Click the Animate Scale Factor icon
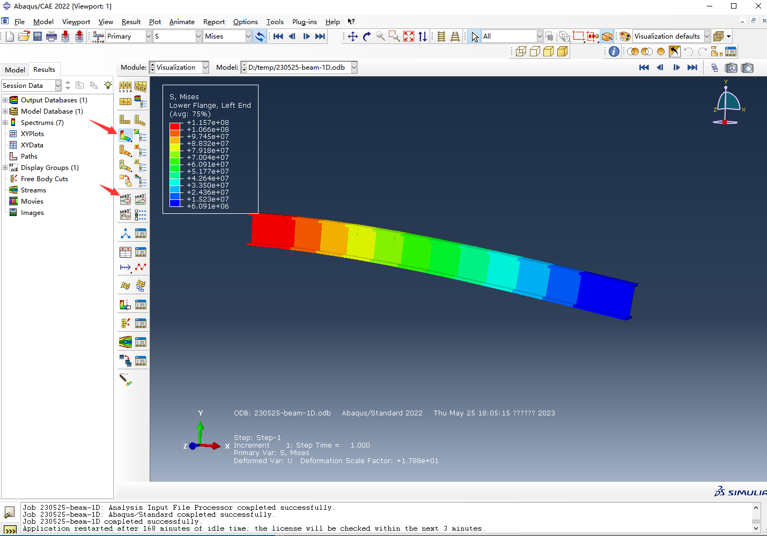 point(125,199)
